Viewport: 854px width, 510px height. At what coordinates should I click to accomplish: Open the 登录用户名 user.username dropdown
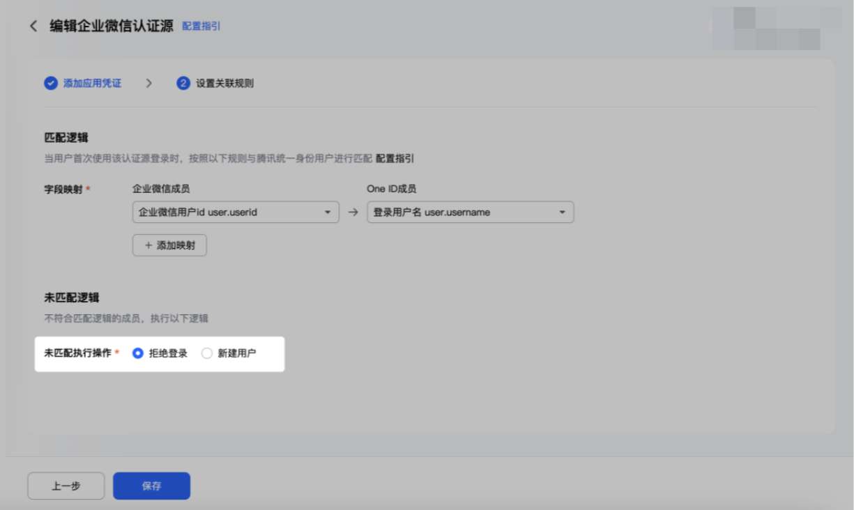click(471, 212)
